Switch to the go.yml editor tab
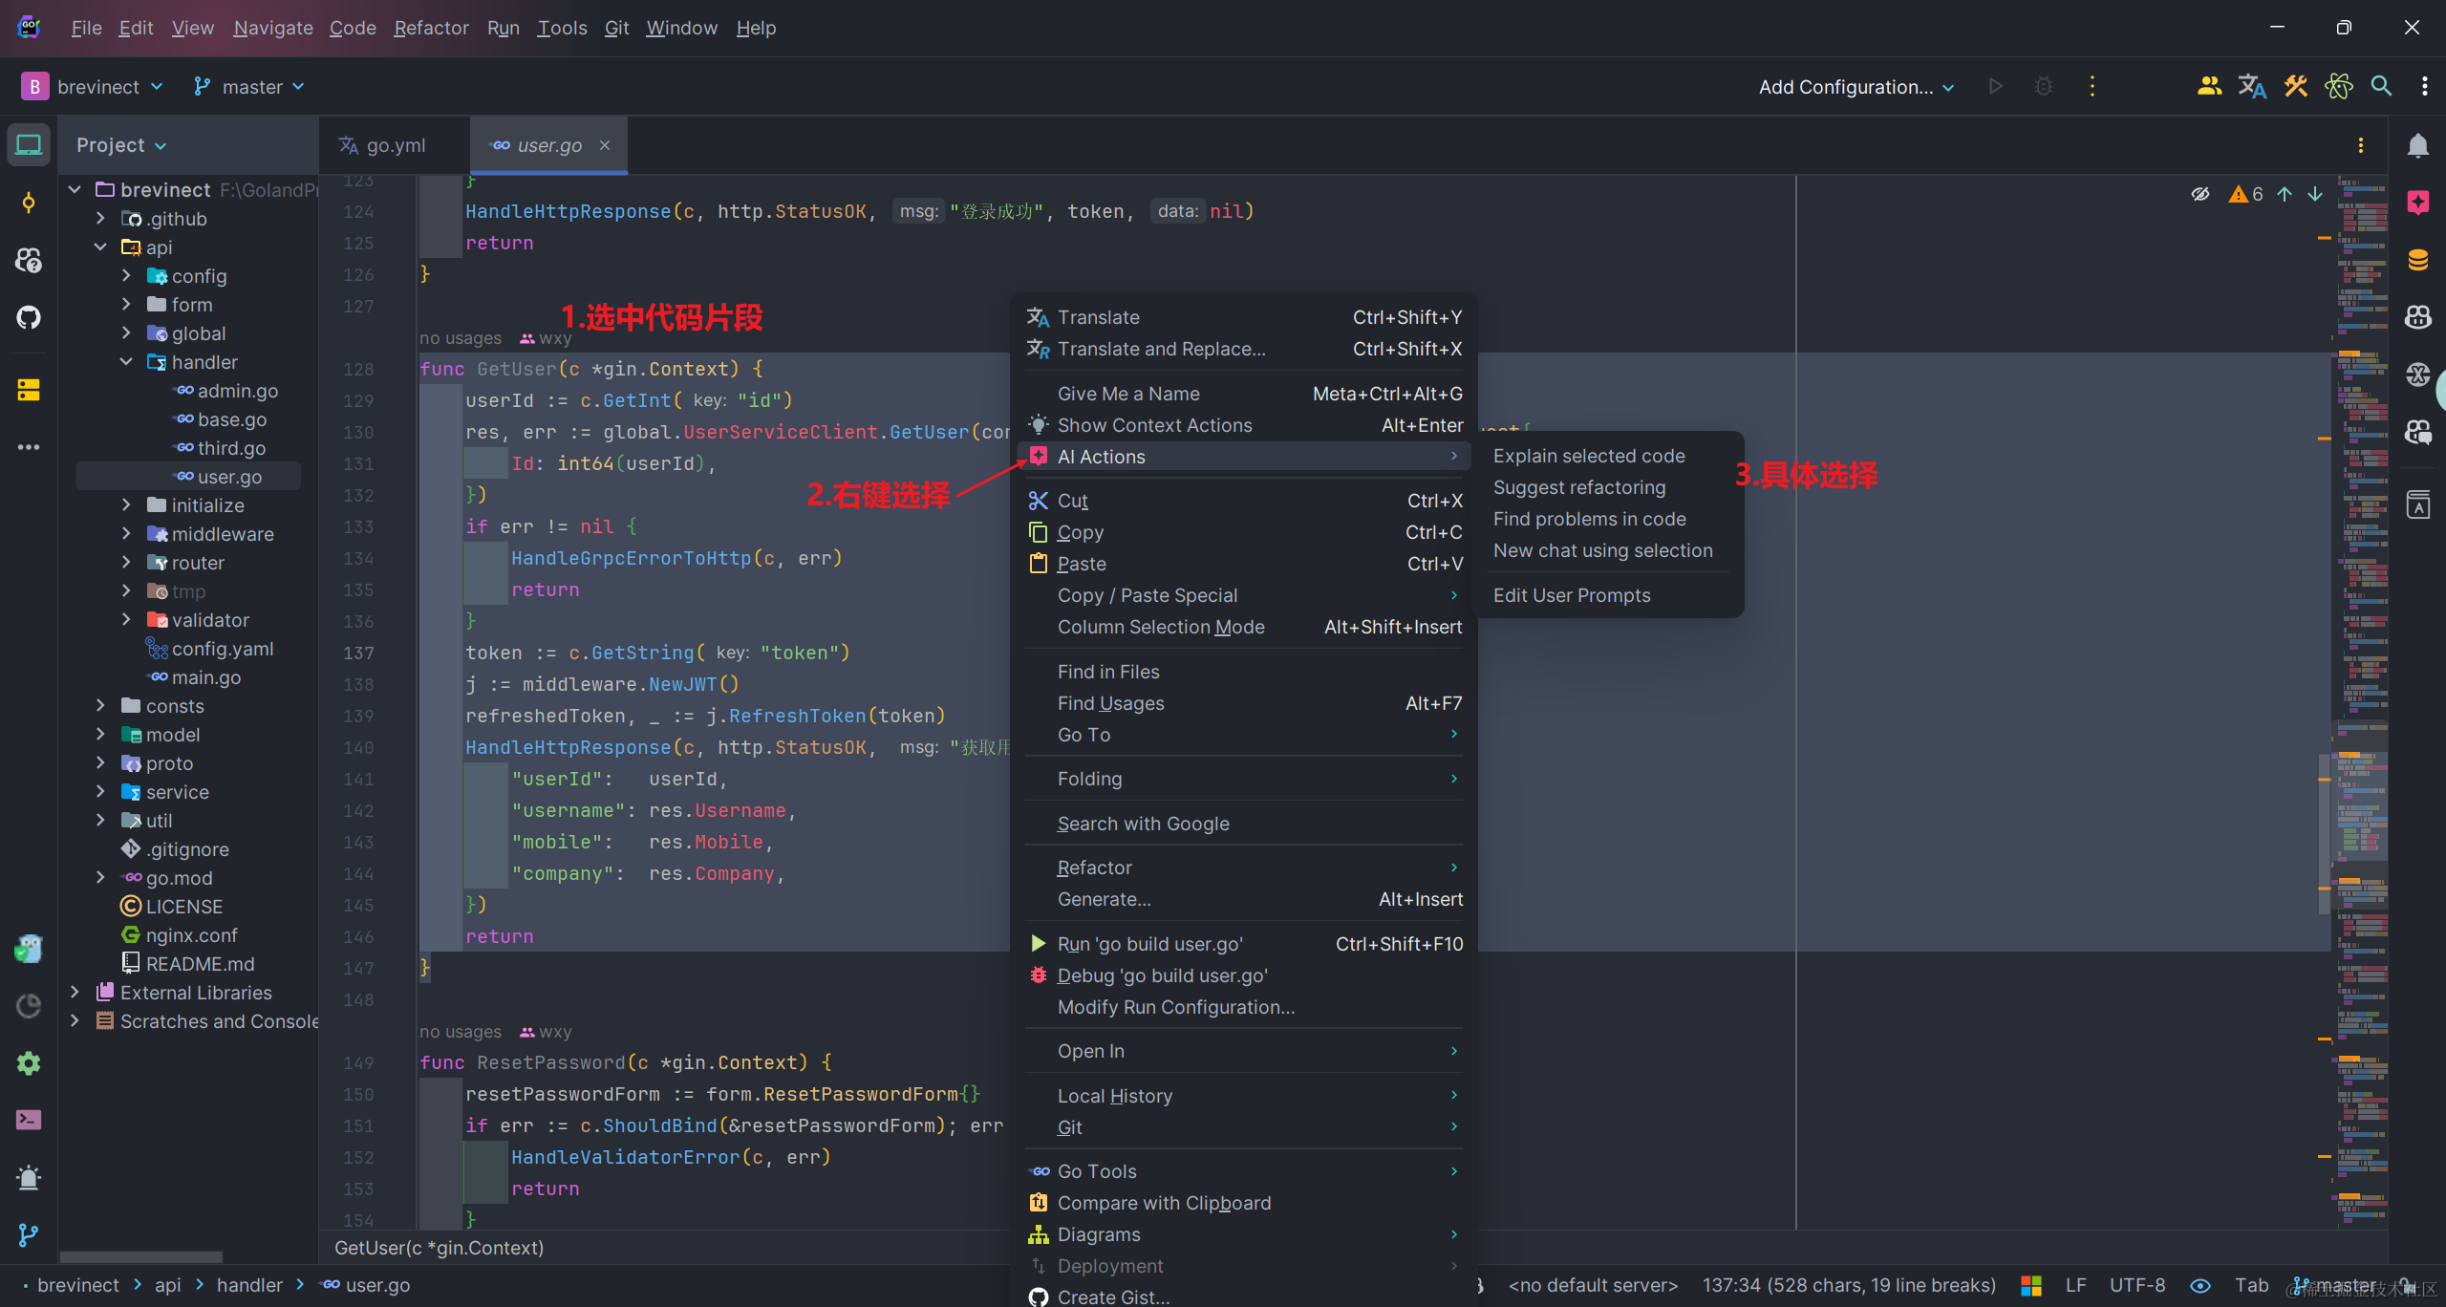Screen dimensions: 2446x1307 [395, 145]
